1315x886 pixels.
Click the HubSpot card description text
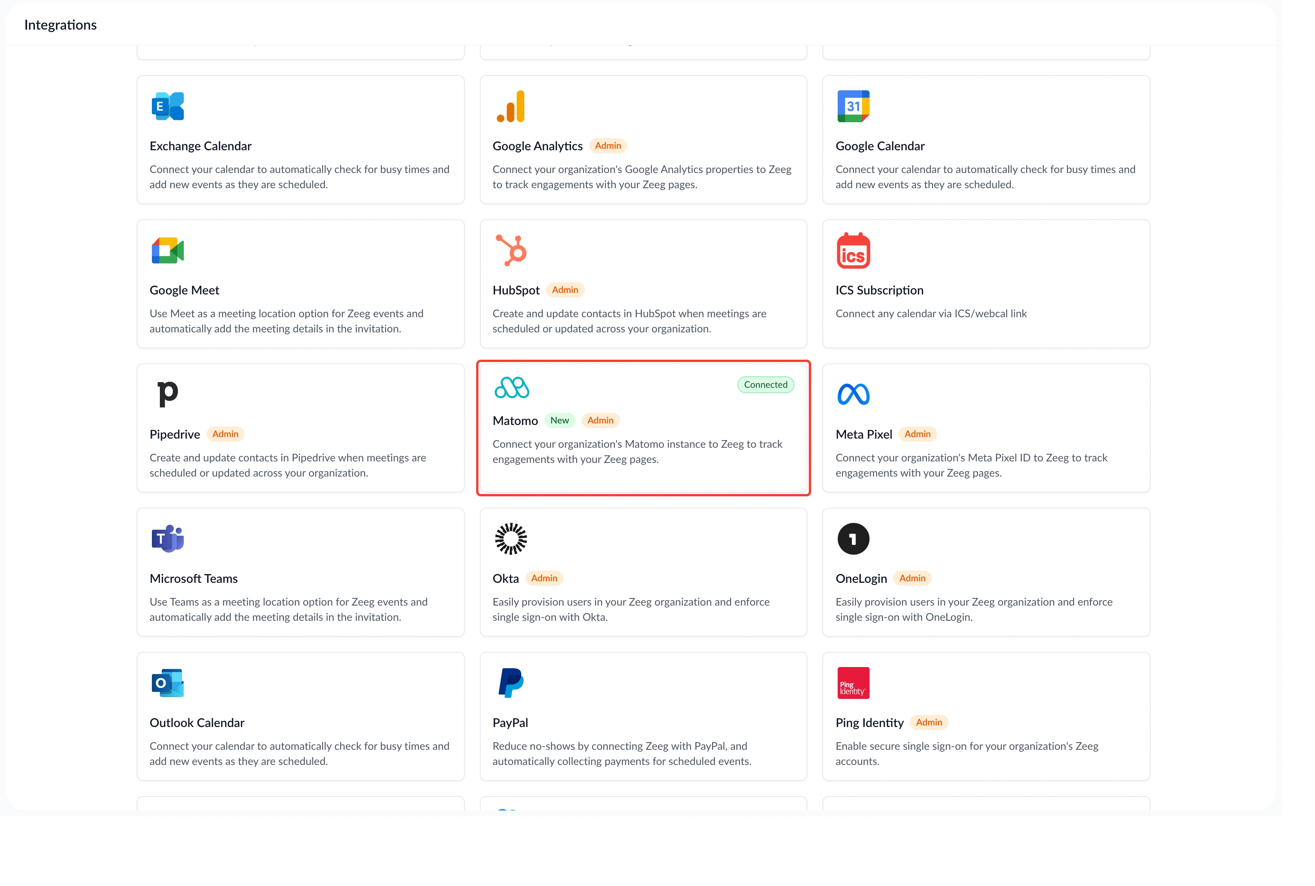pos(629,321)
